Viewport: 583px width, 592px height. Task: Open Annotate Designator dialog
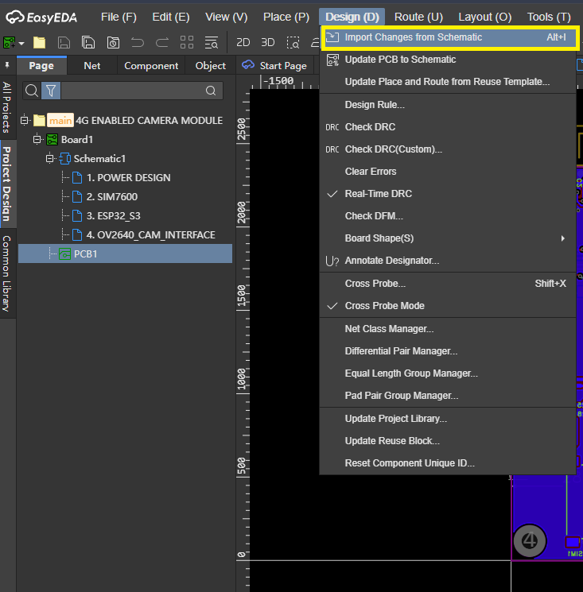[x=447, y=261]
